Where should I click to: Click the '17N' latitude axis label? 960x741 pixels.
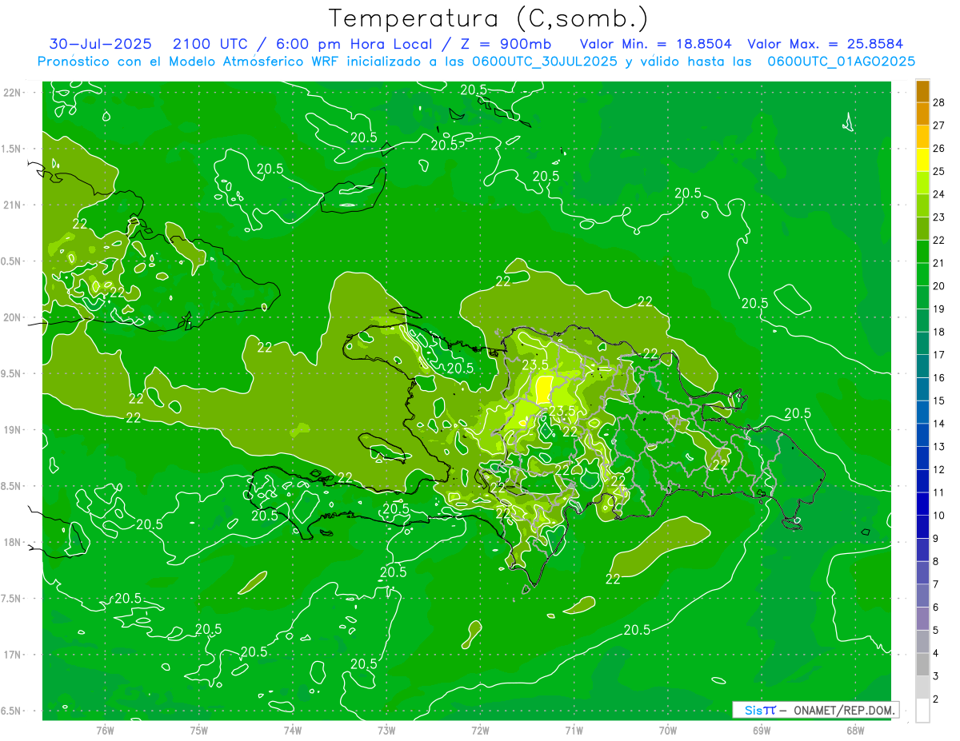(x=13, y=655)
